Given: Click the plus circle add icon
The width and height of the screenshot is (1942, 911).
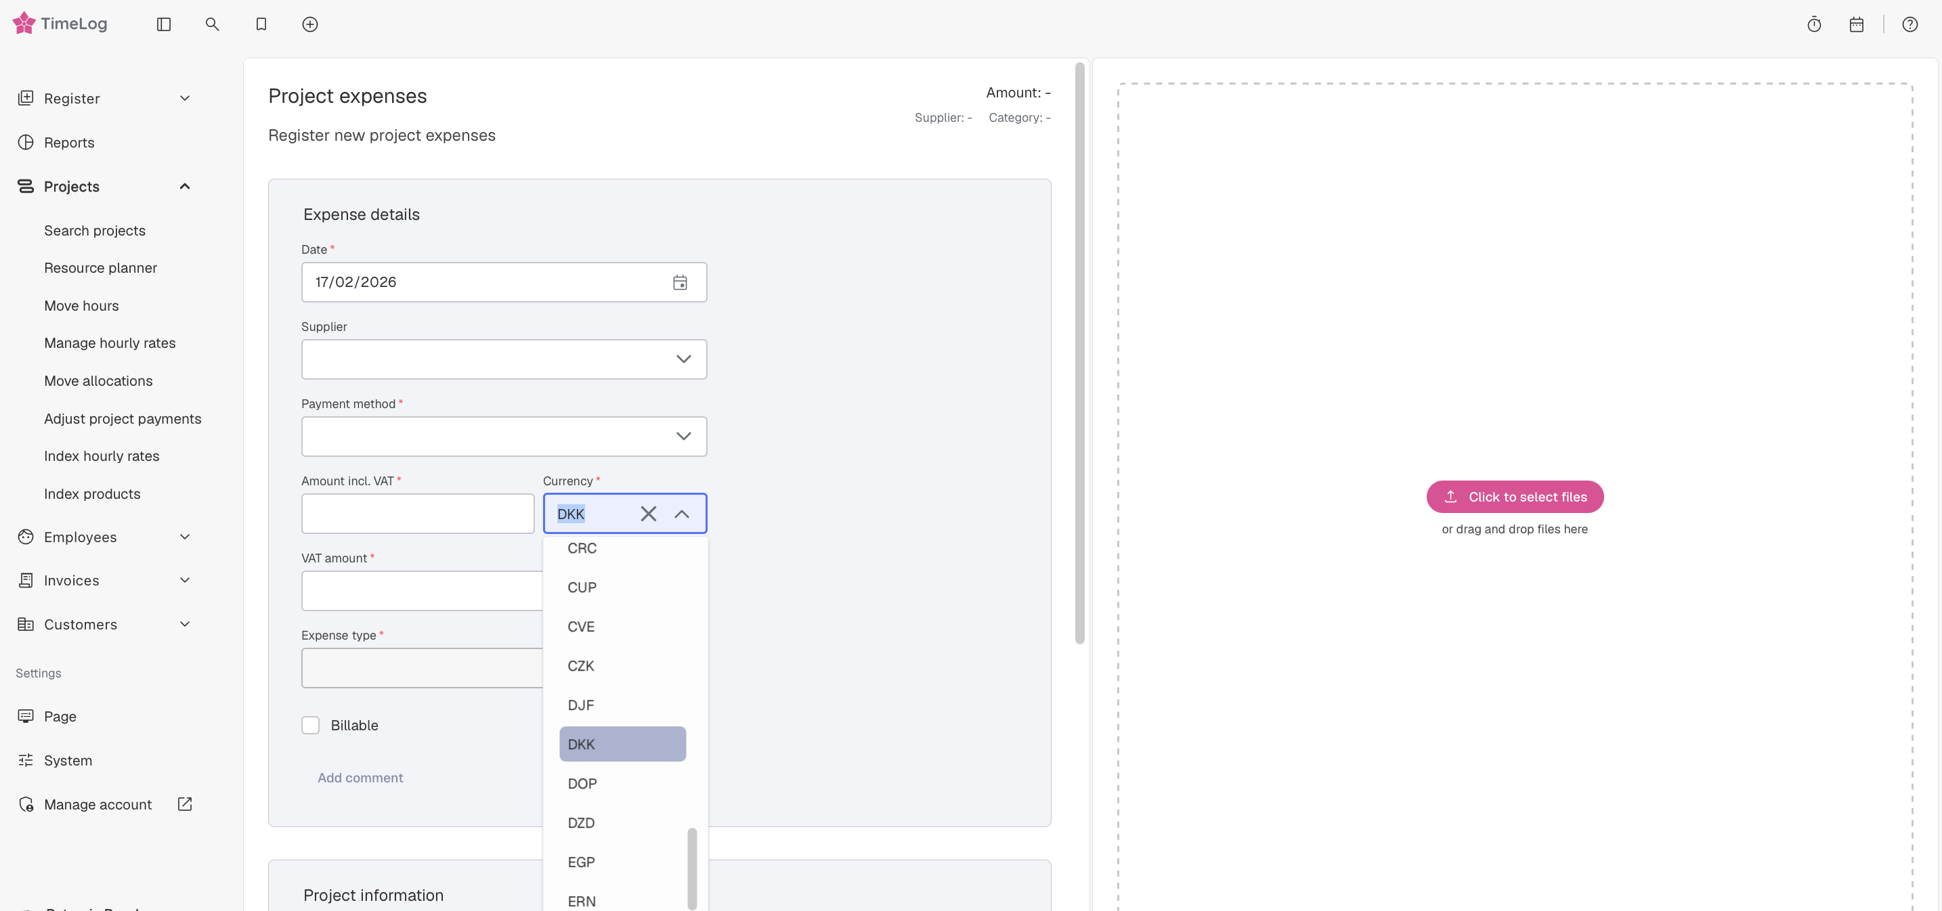Looking at the screenshot, I should point(310,24).
